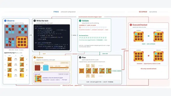Screen dimensions: 171x96
Task: Click the red rejected X tick box in Validate
Action: pos(80,27)
